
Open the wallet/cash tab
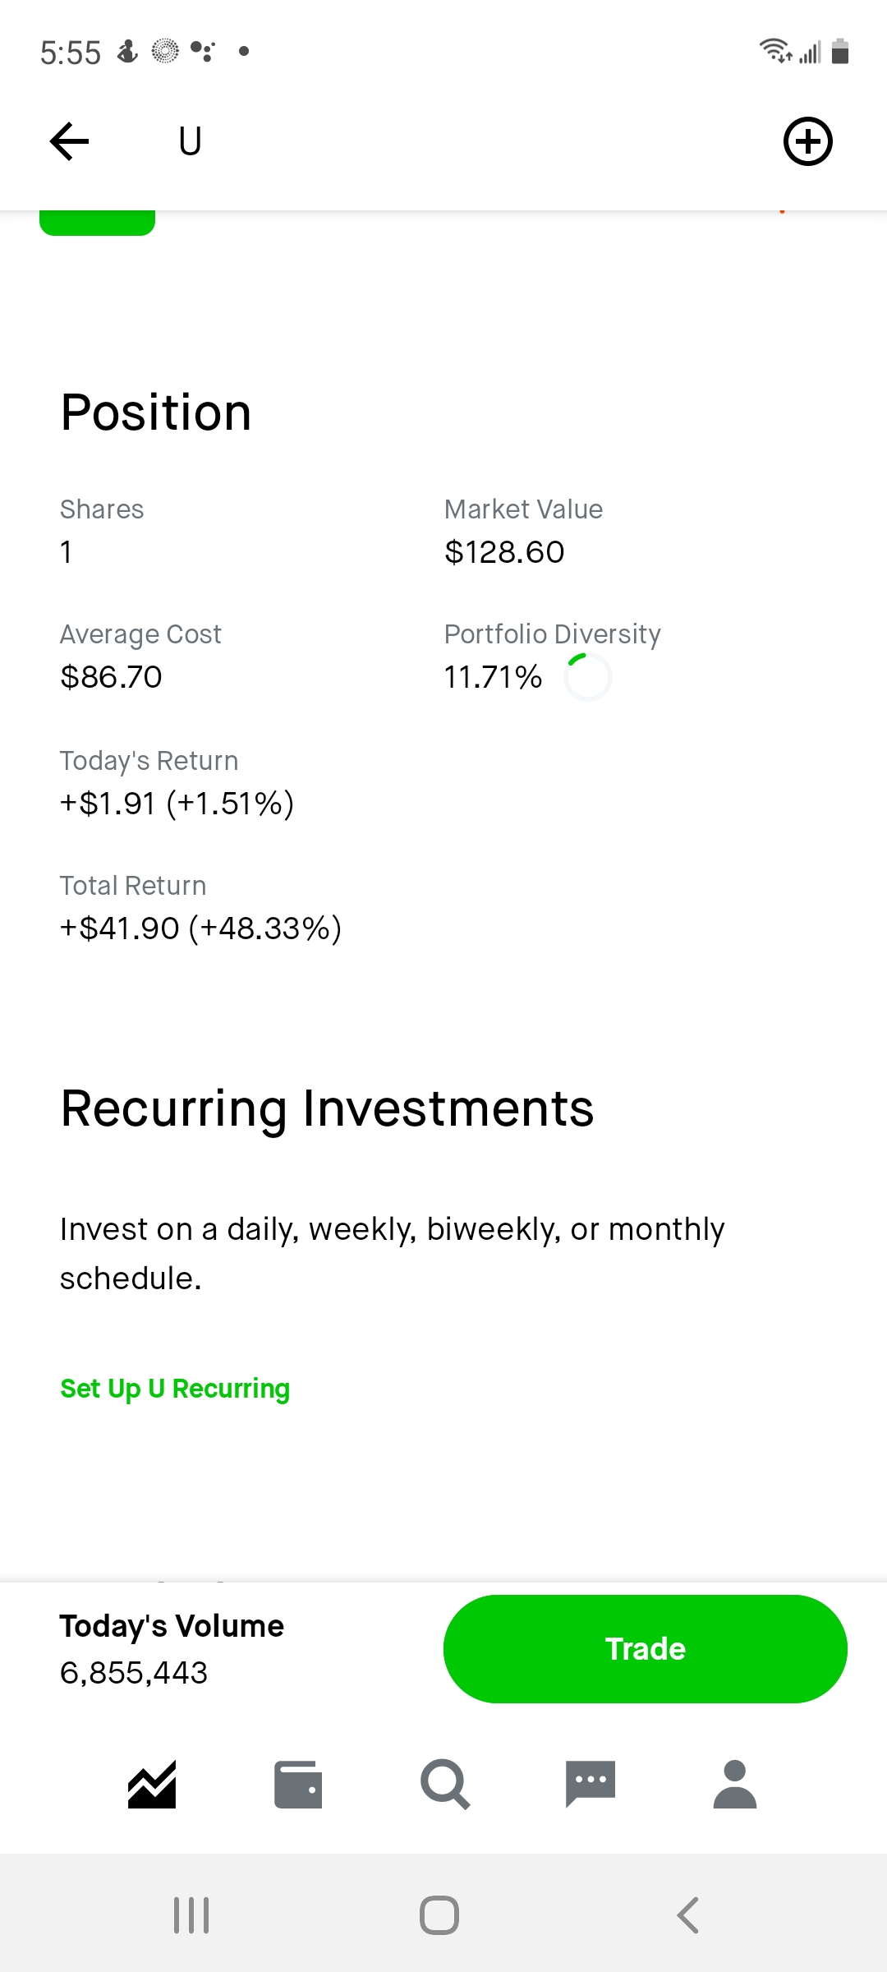pyautogui.click(x=297, y=1784)
